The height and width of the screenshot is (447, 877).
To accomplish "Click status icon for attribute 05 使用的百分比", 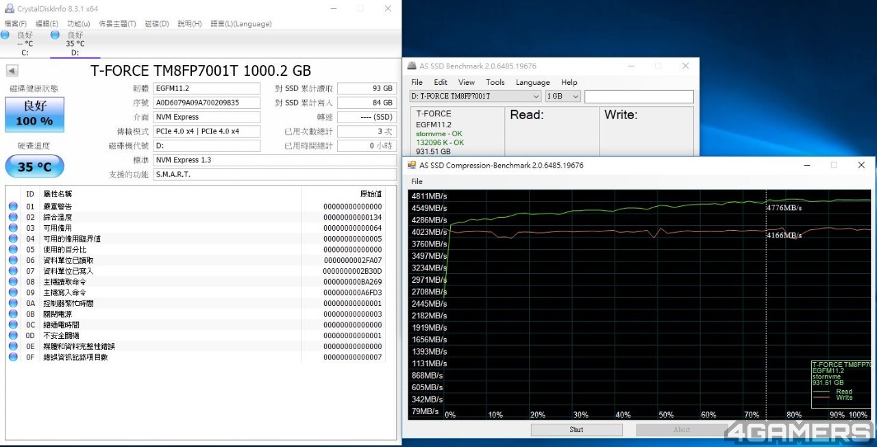I will point(13,249).
